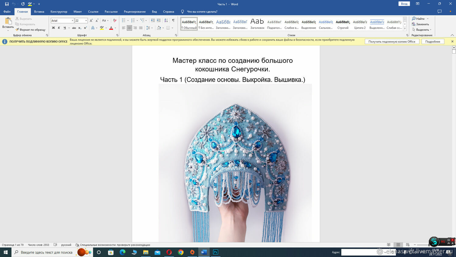This screenshot has height=257, width=456.
Task: Click the Получить подлинную копию Office button
Action: (x=392, y=41)
